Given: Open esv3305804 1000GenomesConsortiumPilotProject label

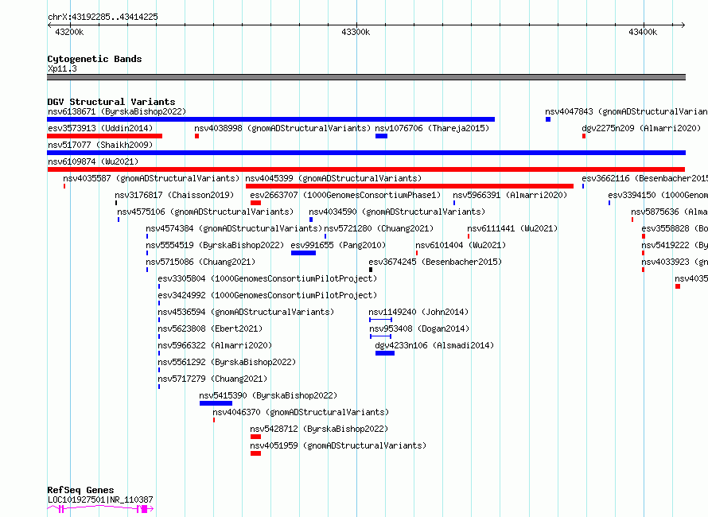Looking at the screenshot, I should (x=267, y=278).
